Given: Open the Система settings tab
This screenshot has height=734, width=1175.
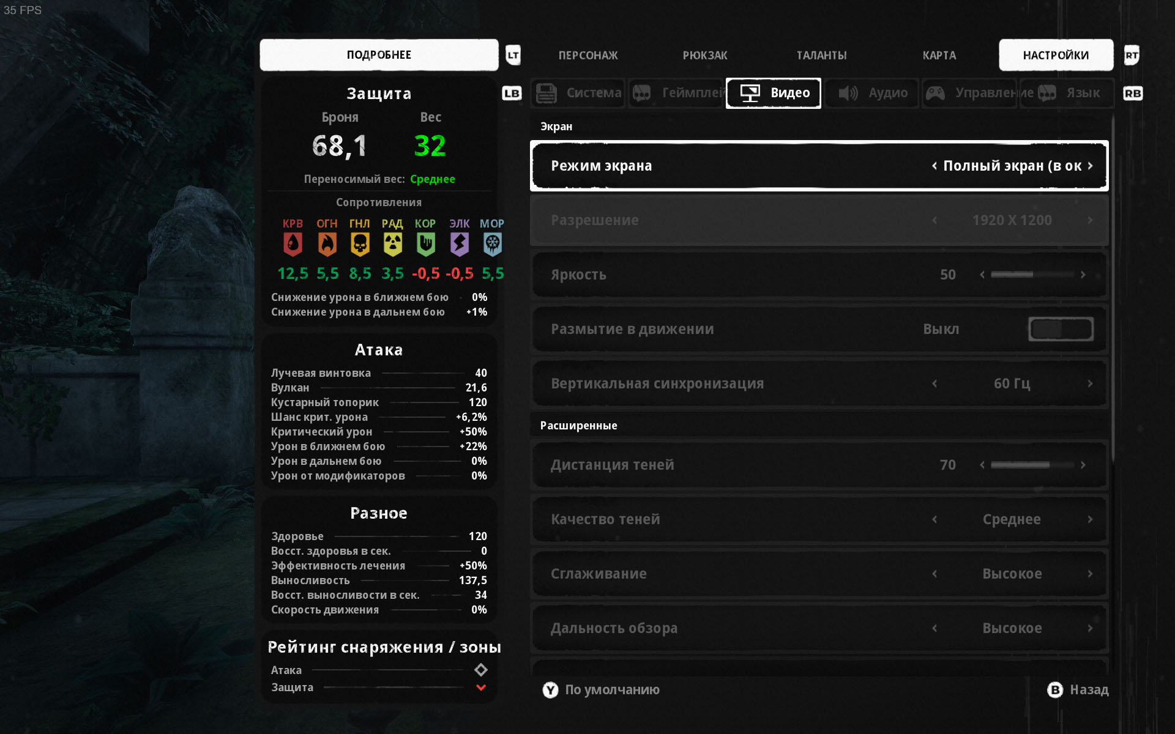Looking at the screenshot, I should (578, 93).
